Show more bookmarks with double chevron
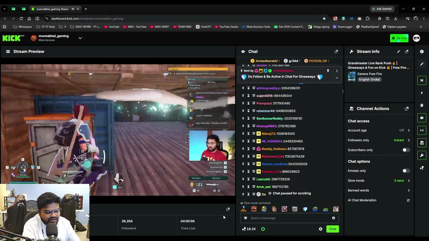The height and width of the screenshot is (241, 429). [421, 27]
